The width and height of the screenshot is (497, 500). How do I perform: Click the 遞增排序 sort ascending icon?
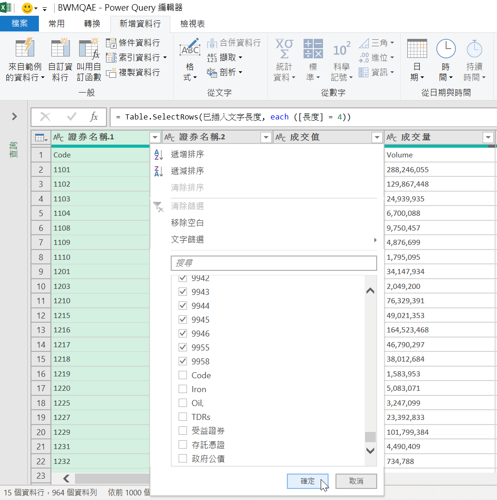pos(158,155)
